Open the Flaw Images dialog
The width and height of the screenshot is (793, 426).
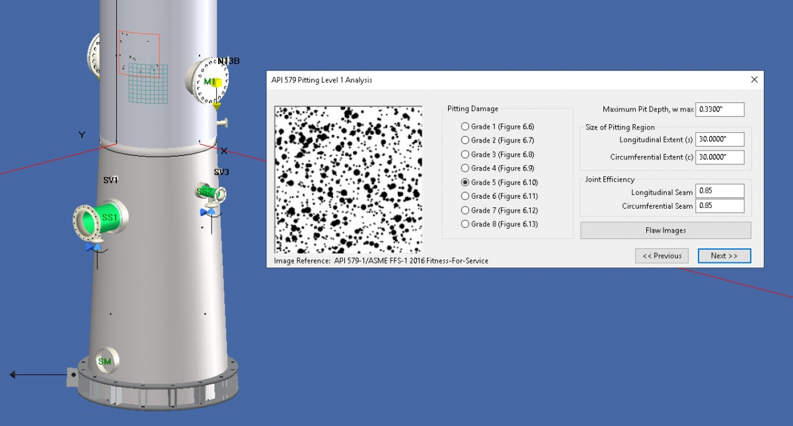(665, 230)
